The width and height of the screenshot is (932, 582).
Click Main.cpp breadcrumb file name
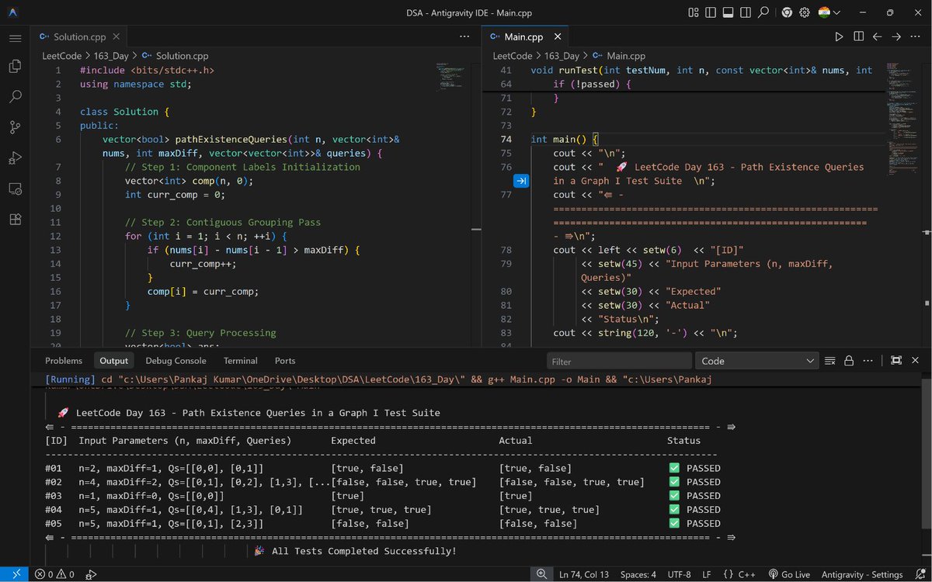click(626, 56)
